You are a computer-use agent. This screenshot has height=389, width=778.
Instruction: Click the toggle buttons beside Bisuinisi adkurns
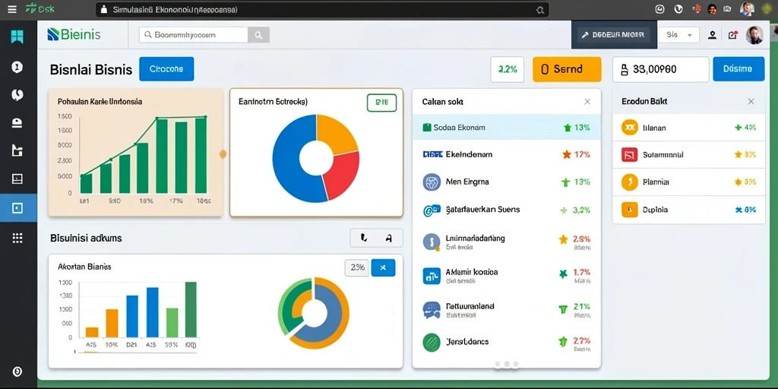click(376, 238)
